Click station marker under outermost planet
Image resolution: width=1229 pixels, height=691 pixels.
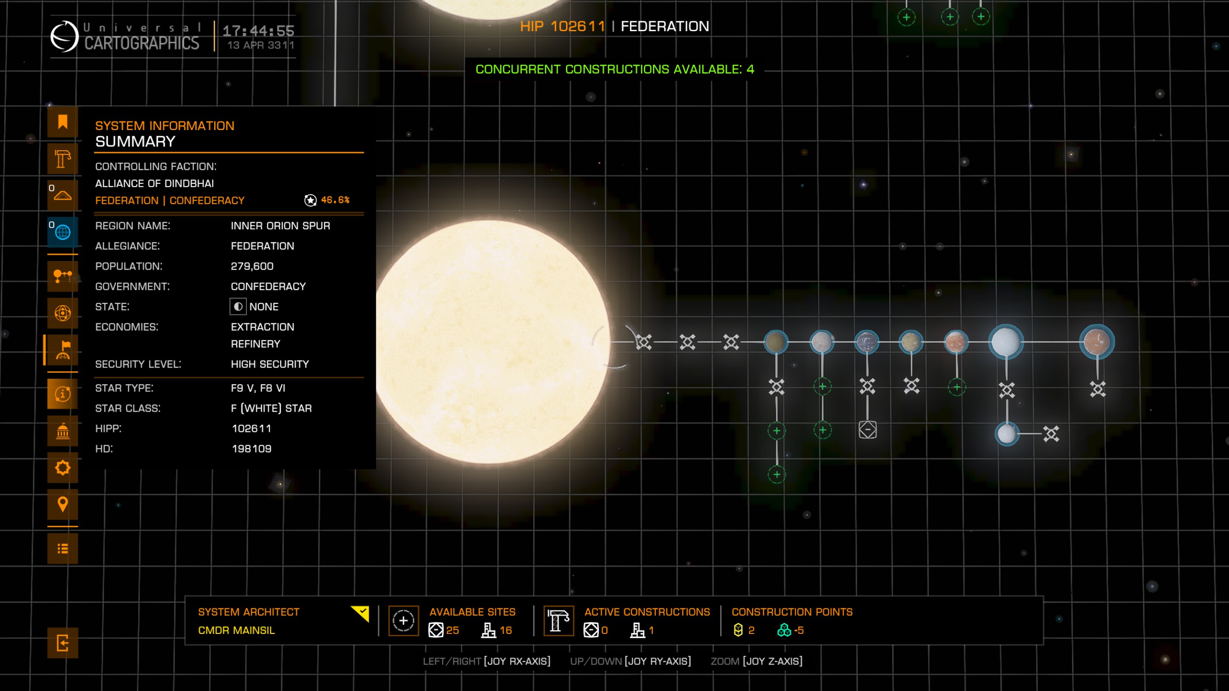point(1097,389)
